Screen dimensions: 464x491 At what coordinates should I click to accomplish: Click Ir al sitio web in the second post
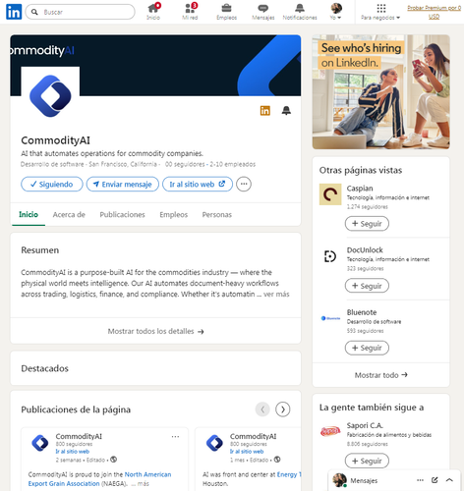247,452
